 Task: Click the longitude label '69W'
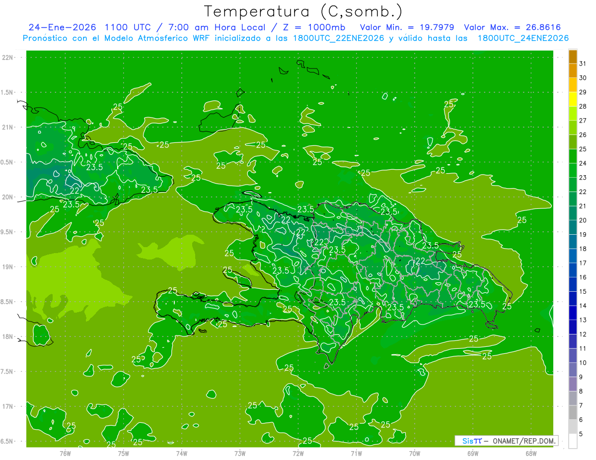pyautogui.click(x=473, y=454)
